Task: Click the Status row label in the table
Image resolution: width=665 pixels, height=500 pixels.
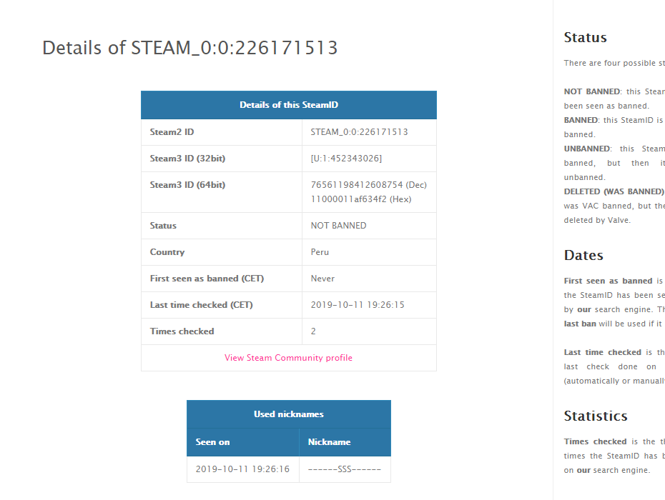Action: click(163, 226)
